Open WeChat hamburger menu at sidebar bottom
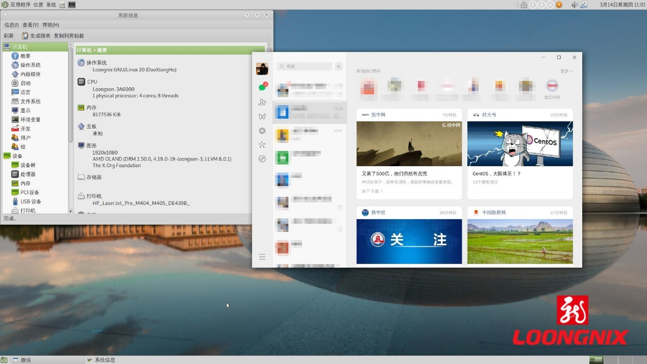647x364 pixels. click(x=262, y=257)
